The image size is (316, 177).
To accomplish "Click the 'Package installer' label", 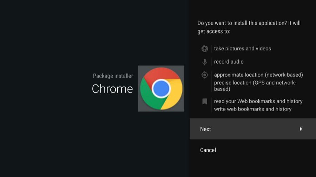I will click(113, 76).
